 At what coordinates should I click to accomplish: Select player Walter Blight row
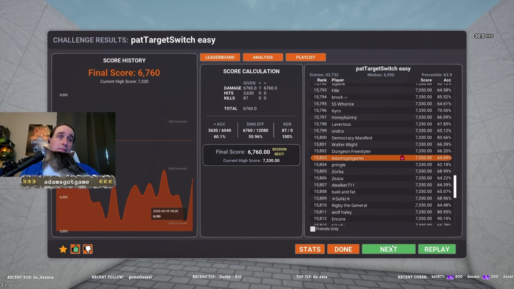click(x=381, y=144)
